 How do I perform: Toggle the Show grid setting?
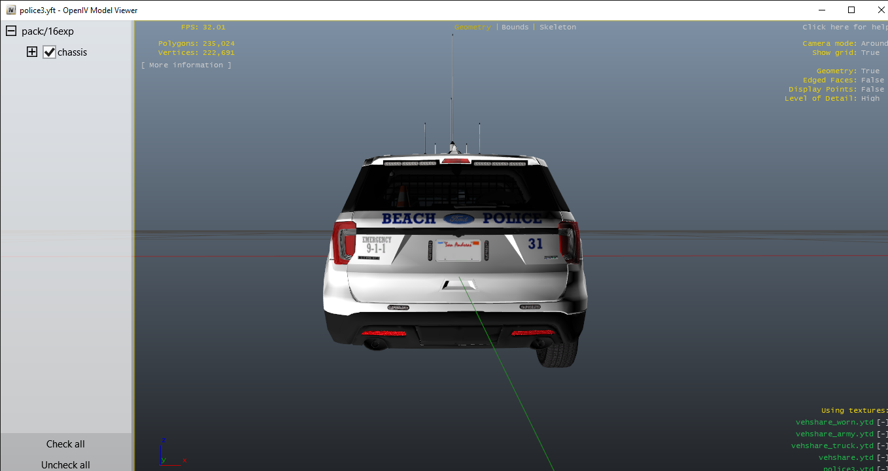coord(870,53)
